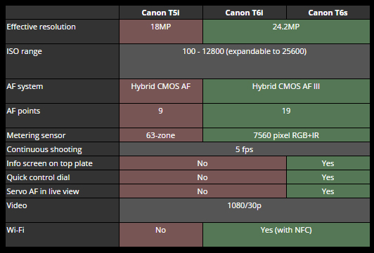Select the 24.2MP resolution cell

pyautogui.click(x=286, y=32)
